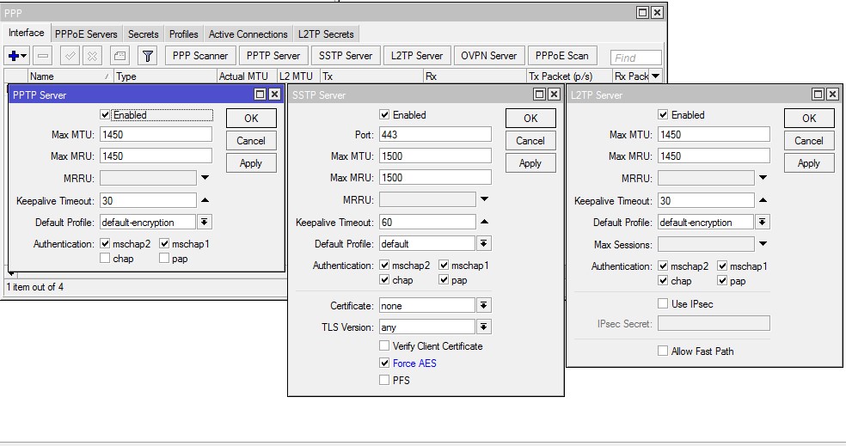
Task: Click OK in PPTP Server dialog
Action: click(x=251, y=118)
